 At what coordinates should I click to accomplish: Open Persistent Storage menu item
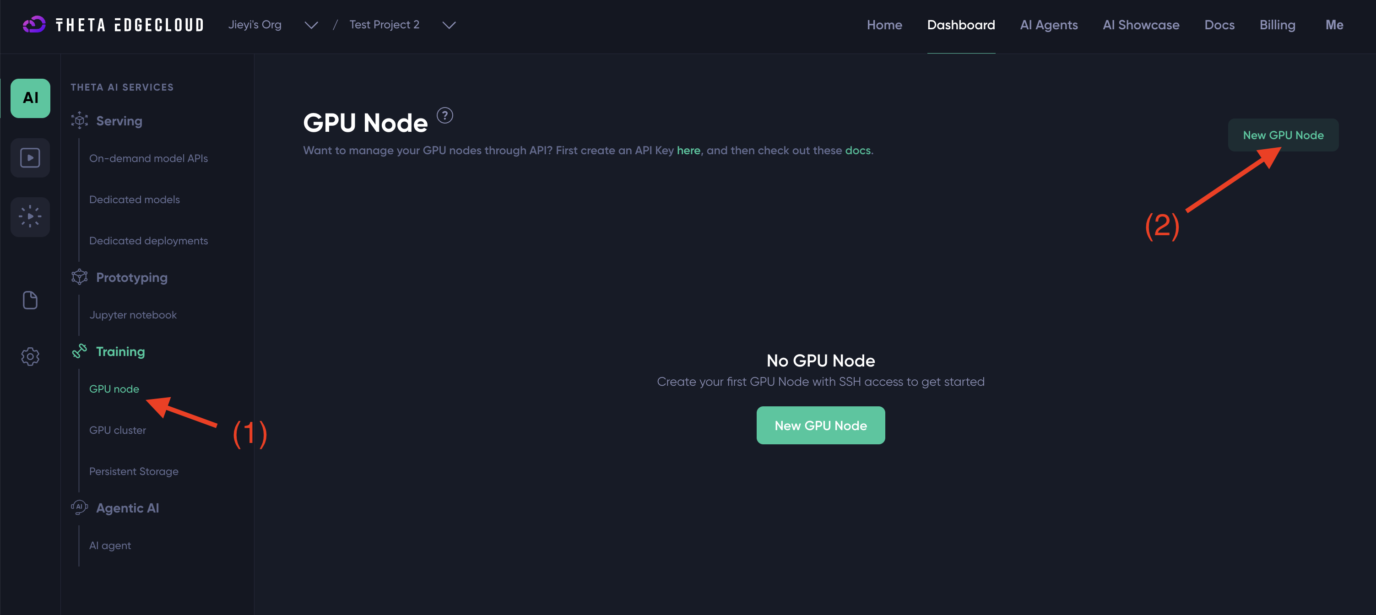coord(134,471)
